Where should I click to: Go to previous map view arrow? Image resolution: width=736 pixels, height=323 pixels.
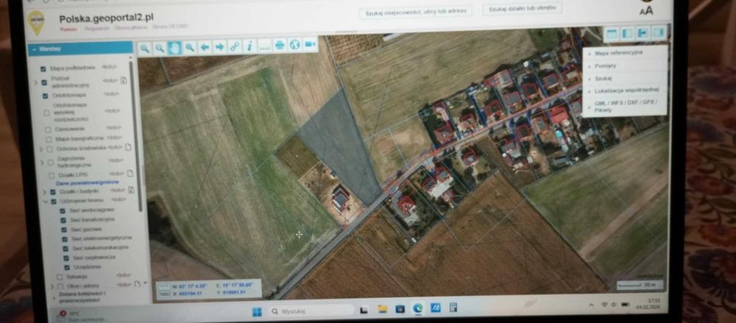coord(205,47)
